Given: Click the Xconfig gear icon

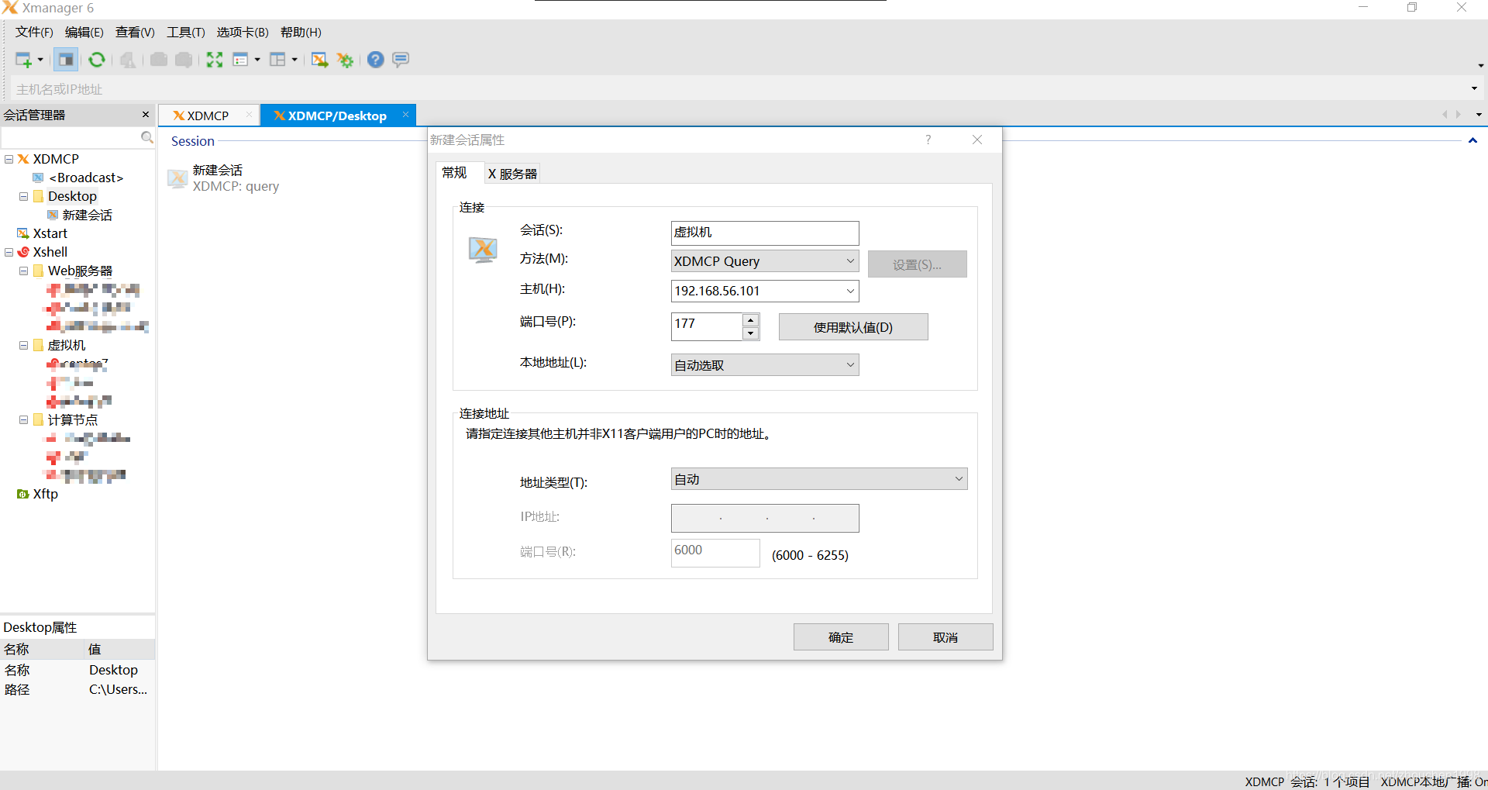Looking at the screenshot, I should 346,60.
